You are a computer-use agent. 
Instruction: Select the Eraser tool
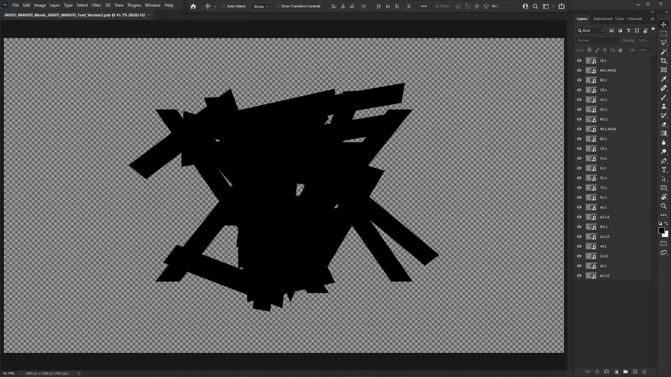pos(664,124)
